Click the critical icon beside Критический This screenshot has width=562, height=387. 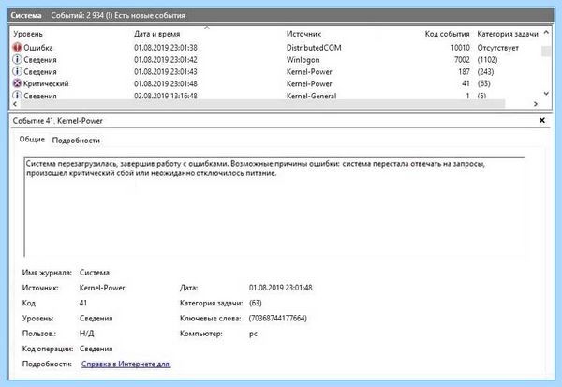click(17, 83)
